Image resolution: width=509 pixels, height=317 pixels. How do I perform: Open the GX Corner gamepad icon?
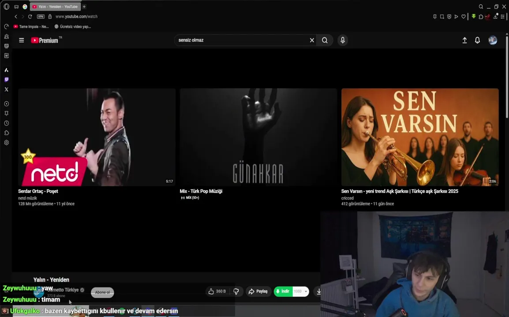16,7
